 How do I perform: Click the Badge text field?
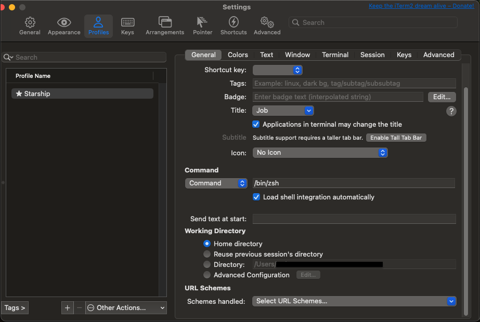click(338, 97)
